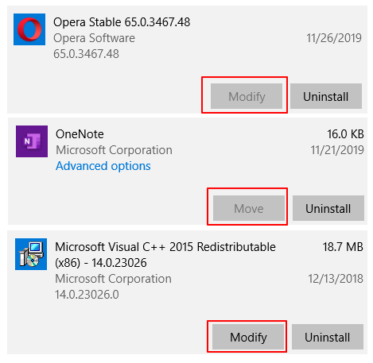Select the Opera Stable 65.0.3467.48 title
This screenshot has height=363, width=373.
tap(122, 22)
